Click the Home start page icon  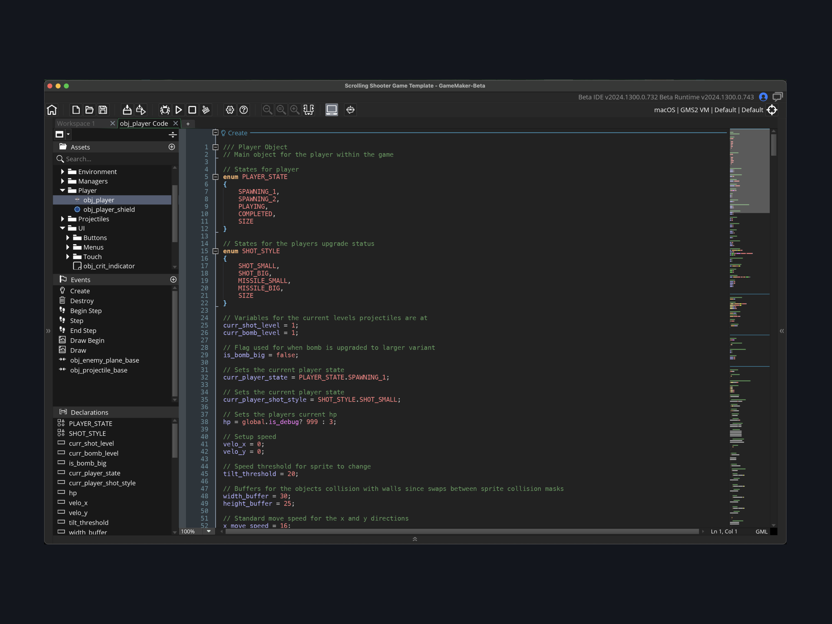[52, 110]
